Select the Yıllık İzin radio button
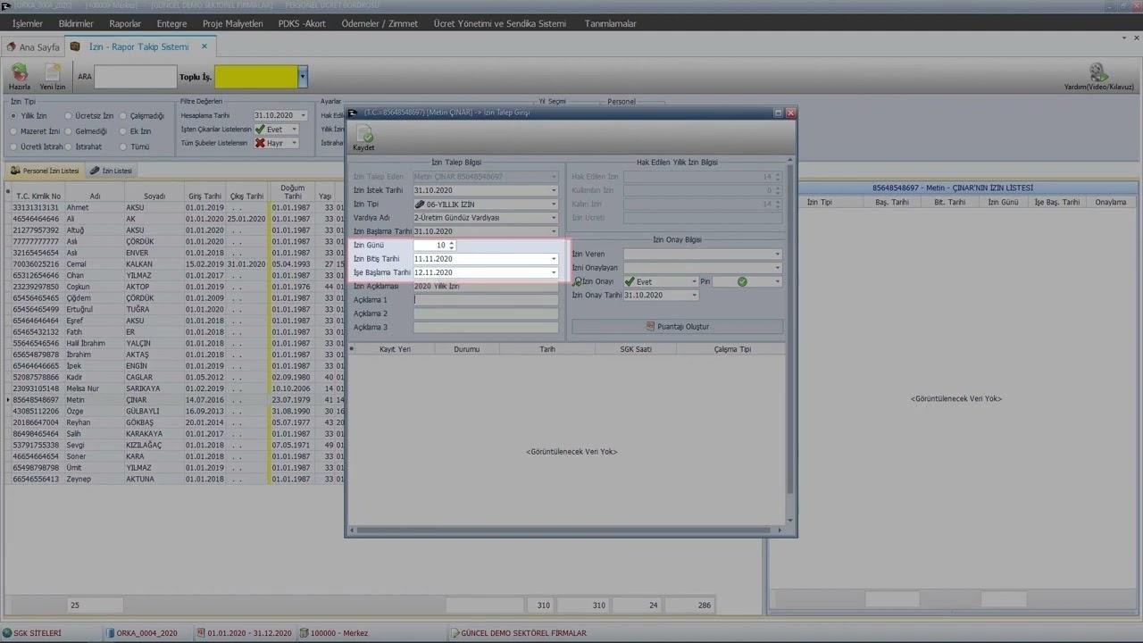The height and width of the screenshot is (643, 1143). click(x=14, y=116)
